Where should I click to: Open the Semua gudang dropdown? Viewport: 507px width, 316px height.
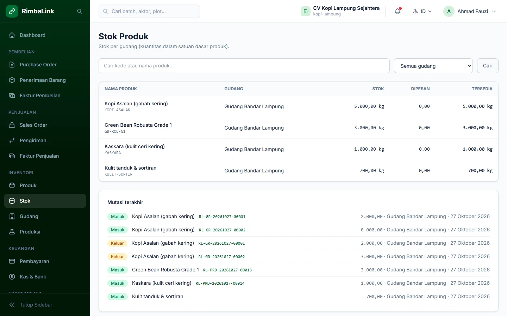(433, 66)
